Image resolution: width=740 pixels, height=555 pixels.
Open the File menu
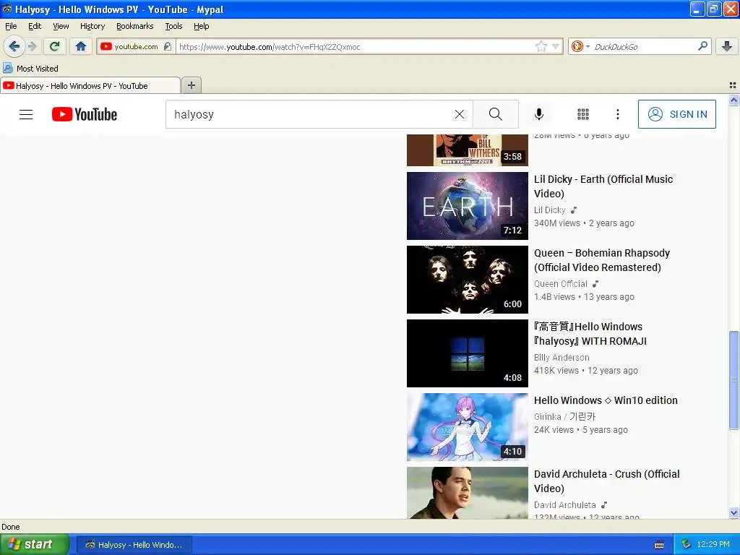click(11, 26)
